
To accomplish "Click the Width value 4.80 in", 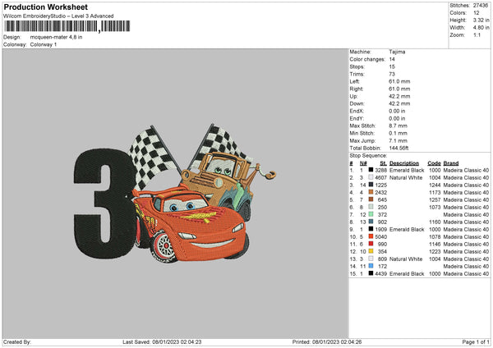I will [x=481, y=28].
